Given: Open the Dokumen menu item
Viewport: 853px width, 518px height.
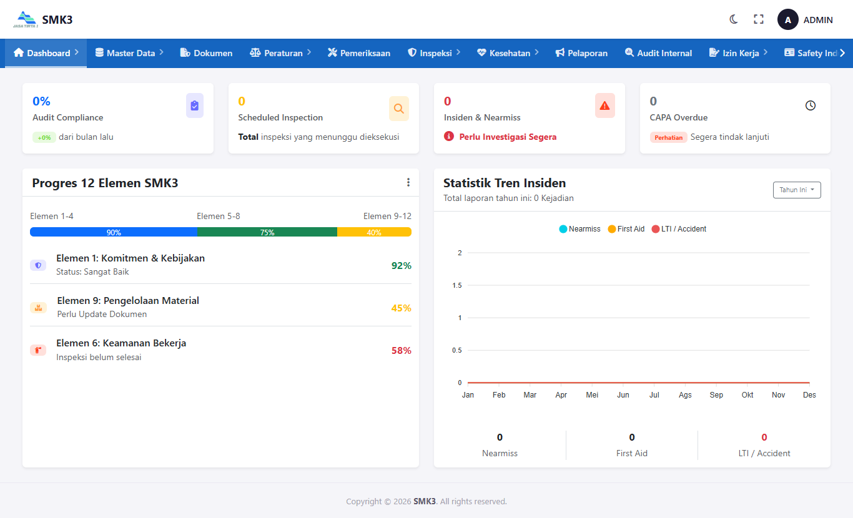Looking at the screenshot, I should [206, 53].
